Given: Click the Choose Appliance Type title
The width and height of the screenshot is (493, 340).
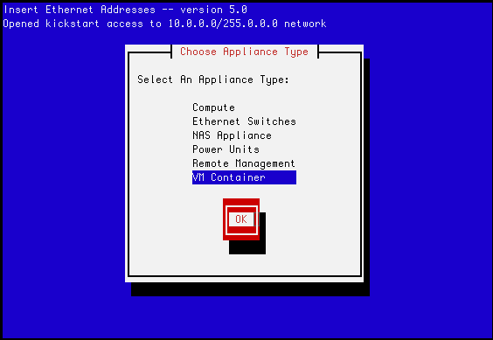Looking at the screenshot, I should coord(244,52).
